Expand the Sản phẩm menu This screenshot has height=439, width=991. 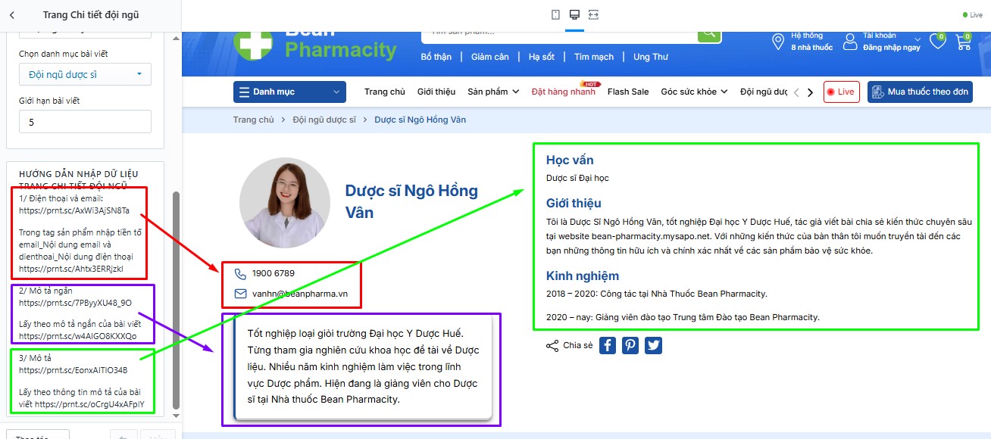(493, 92)
